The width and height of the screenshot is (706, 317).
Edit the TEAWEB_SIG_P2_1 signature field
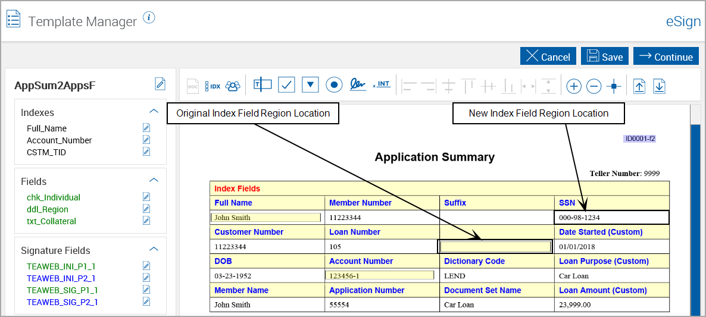point(146,302)
